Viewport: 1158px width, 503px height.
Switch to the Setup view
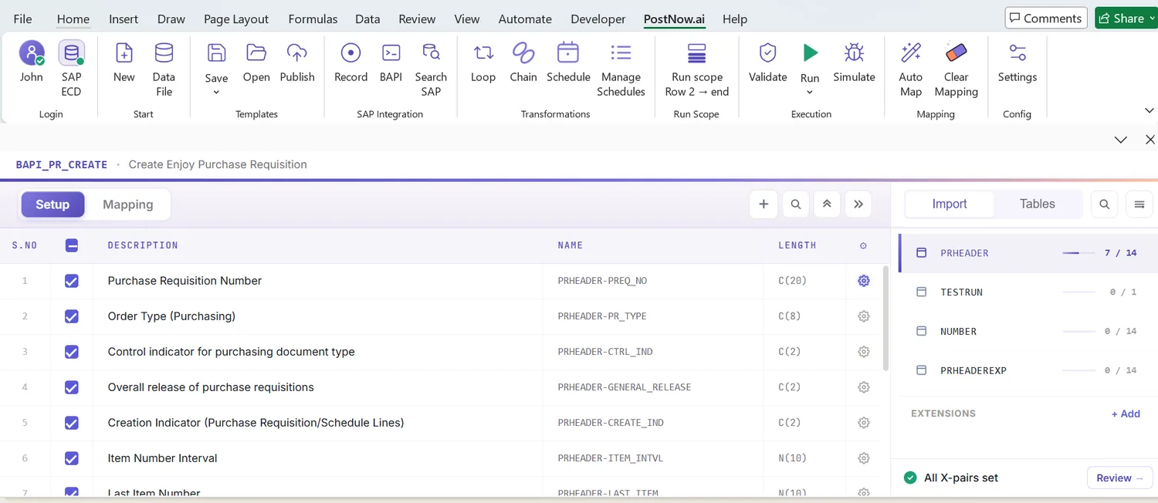[52, 204]
